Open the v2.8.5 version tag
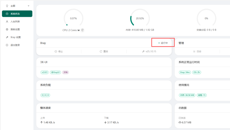 click(45, 72)
